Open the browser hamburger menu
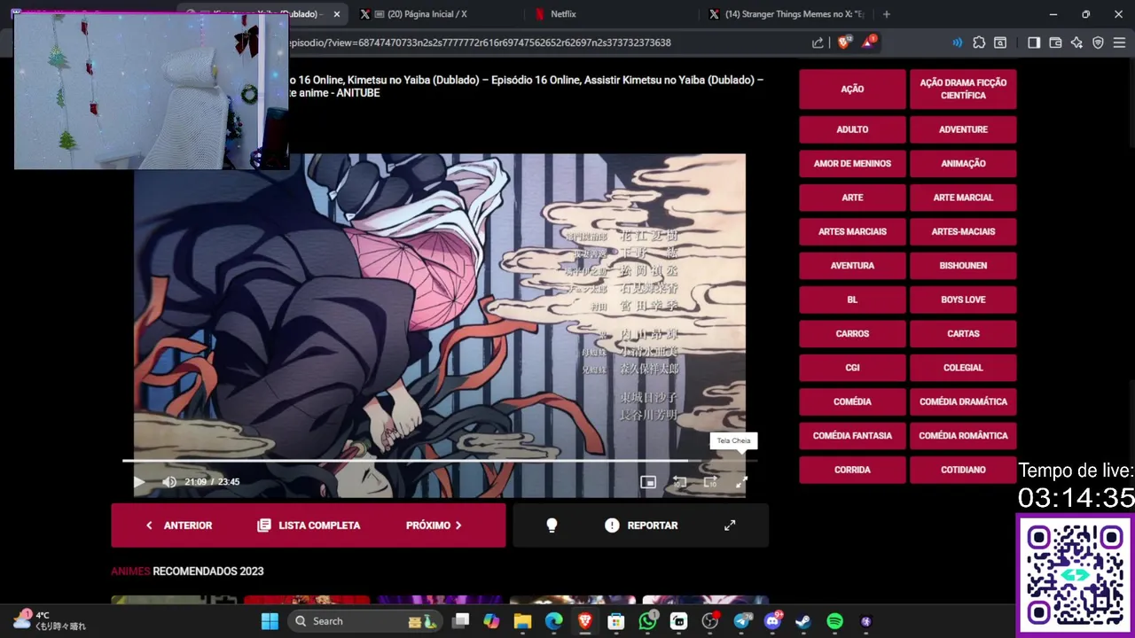 1119,43
